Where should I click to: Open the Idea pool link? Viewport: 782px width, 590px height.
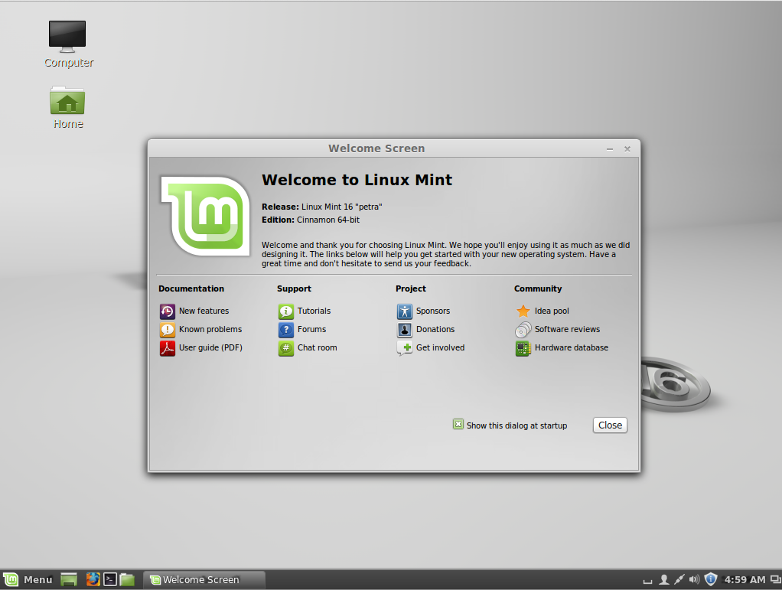(x=552, y=311)
